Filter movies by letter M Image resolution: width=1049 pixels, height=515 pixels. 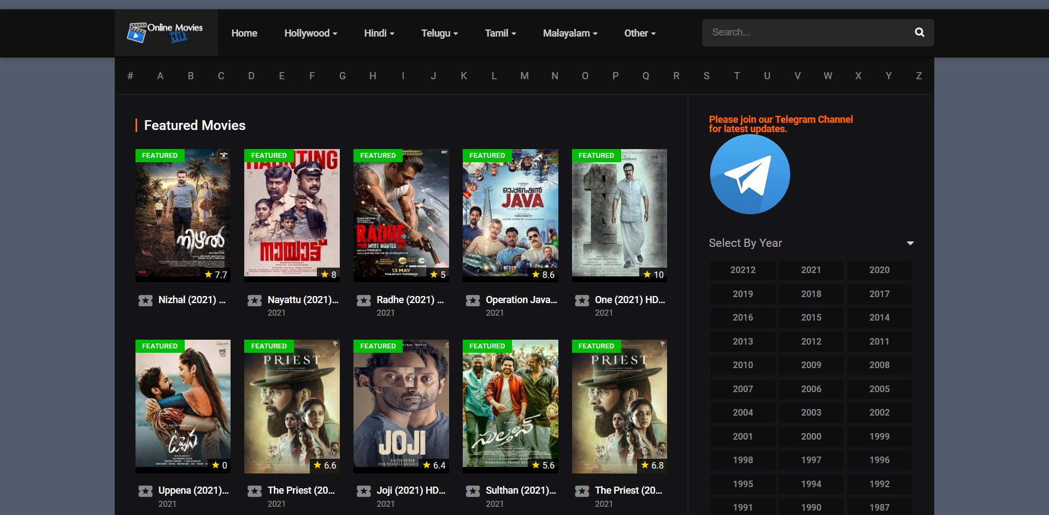524,76
